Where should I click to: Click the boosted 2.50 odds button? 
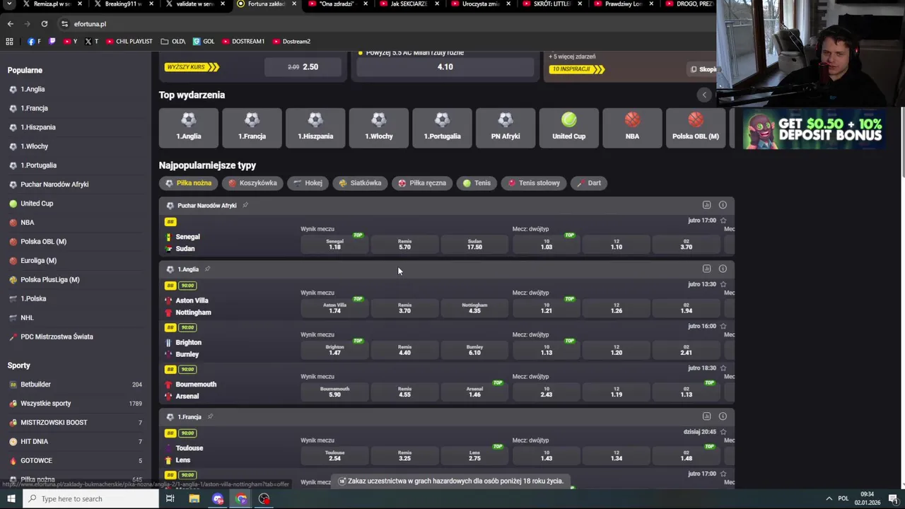click(x=303, y=67)
